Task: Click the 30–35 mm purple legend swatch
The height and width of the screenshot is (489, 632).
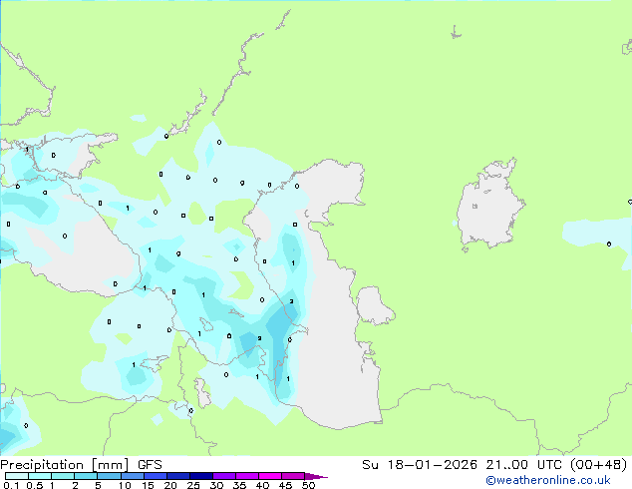Action: tap(223, 476)
